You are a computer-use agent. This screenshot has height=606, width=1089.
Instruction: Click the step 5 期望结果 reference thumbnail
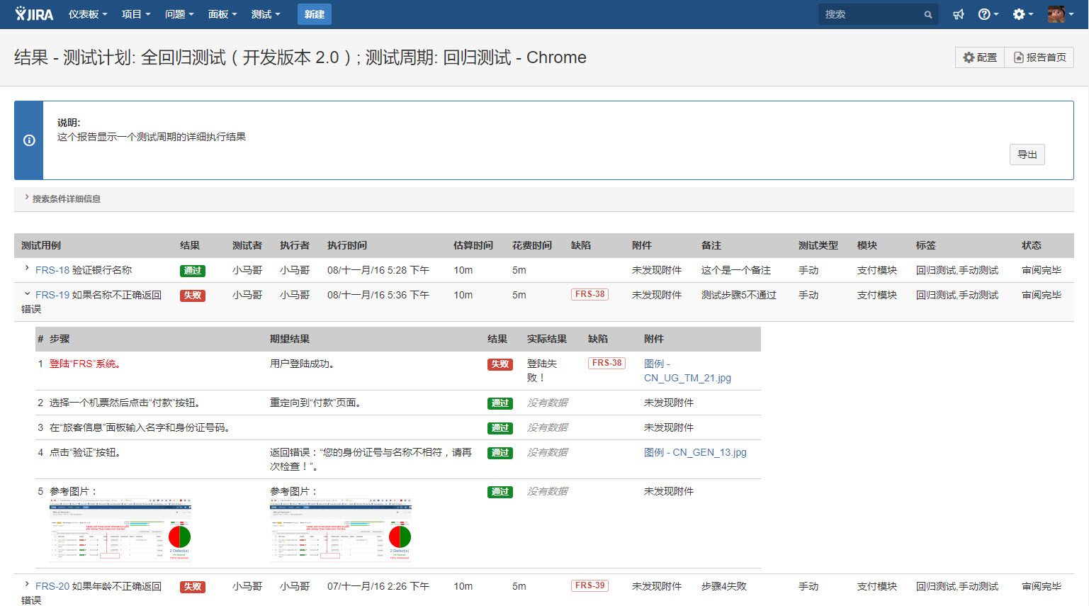coord(341,530)
